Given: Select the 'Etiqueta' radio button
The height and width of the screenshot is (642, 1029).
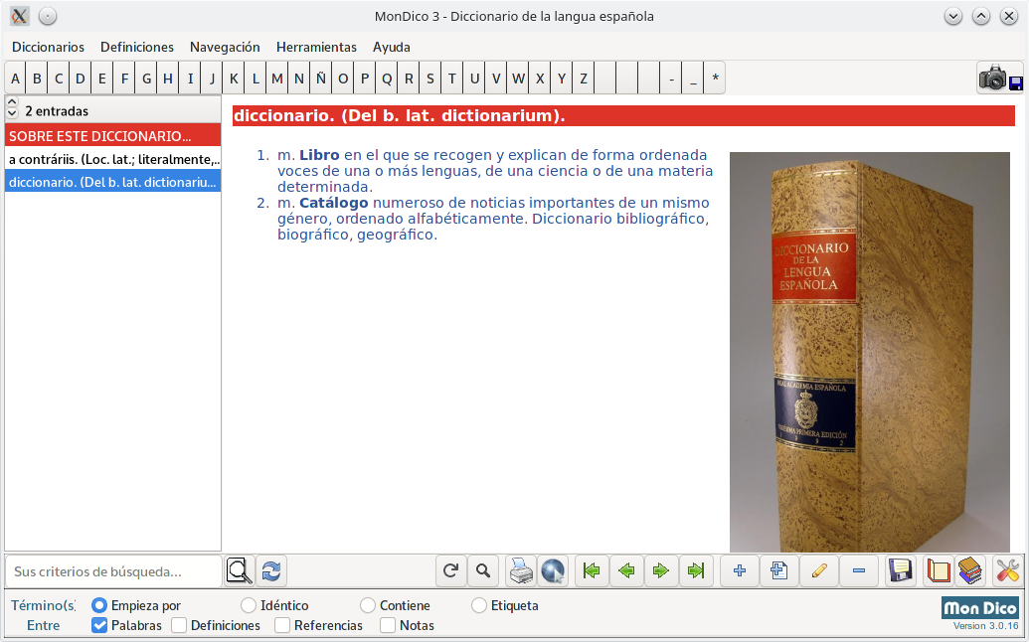Looking at the screenshot, I should 479,605.
